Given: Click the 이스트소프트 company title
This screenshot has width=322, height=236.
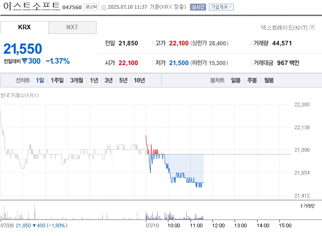Looking at the screenshot, I should (x=31, y=6).
